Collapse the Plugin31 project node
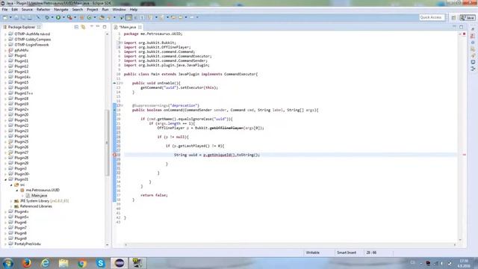The width and height of the screenshot is (478, 269). pyautogui.click(x=5, y=179)
